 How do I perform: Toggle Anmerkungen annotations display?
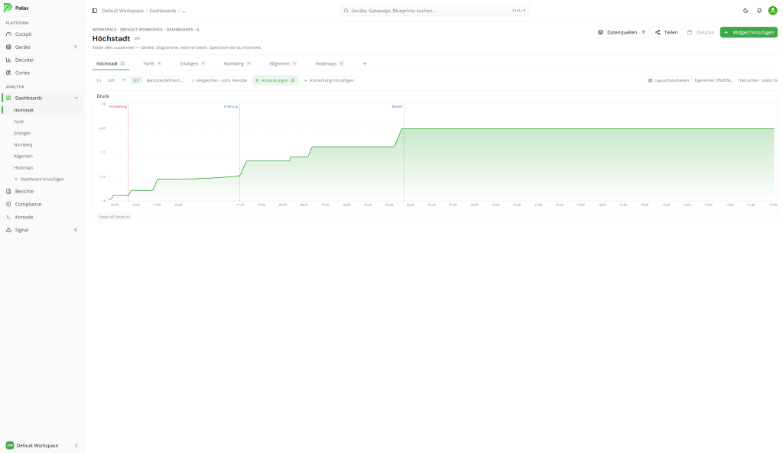275,80
